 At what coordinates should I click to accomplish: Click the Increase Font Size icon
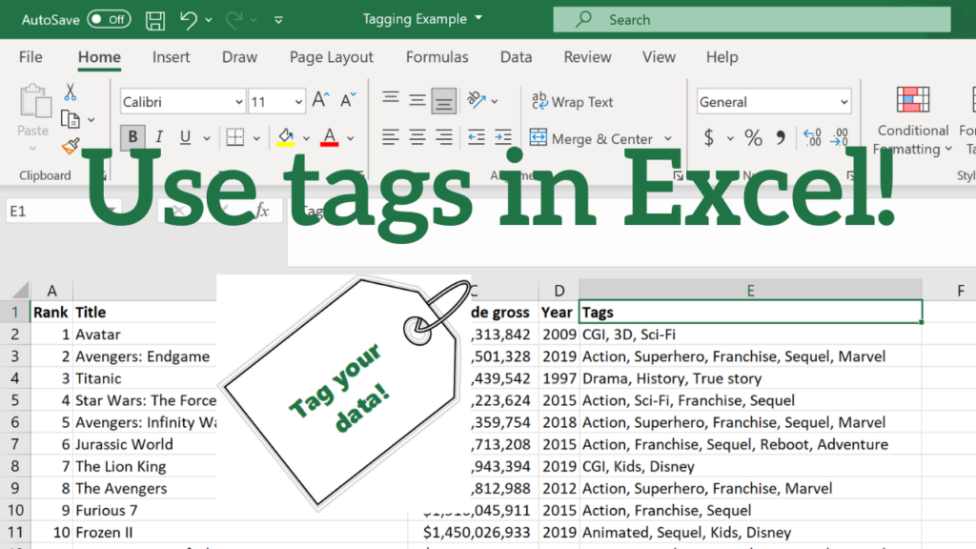click(x=321, y=101)
